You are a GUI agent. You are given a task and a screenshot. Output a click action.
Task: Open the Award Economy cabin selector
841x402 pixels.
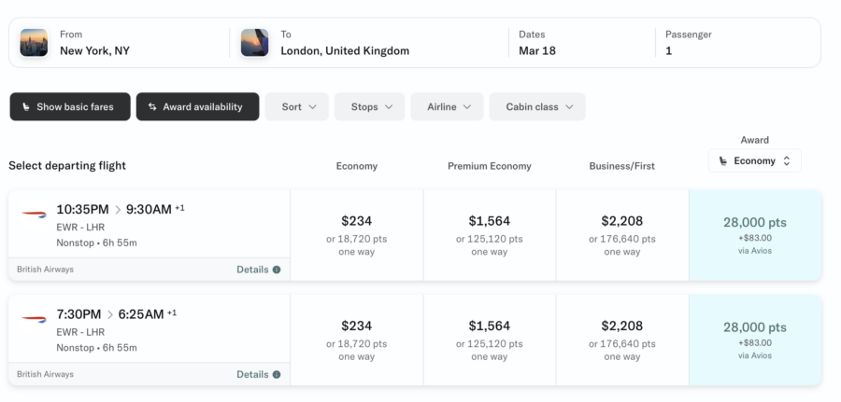[x=755, y=160]
